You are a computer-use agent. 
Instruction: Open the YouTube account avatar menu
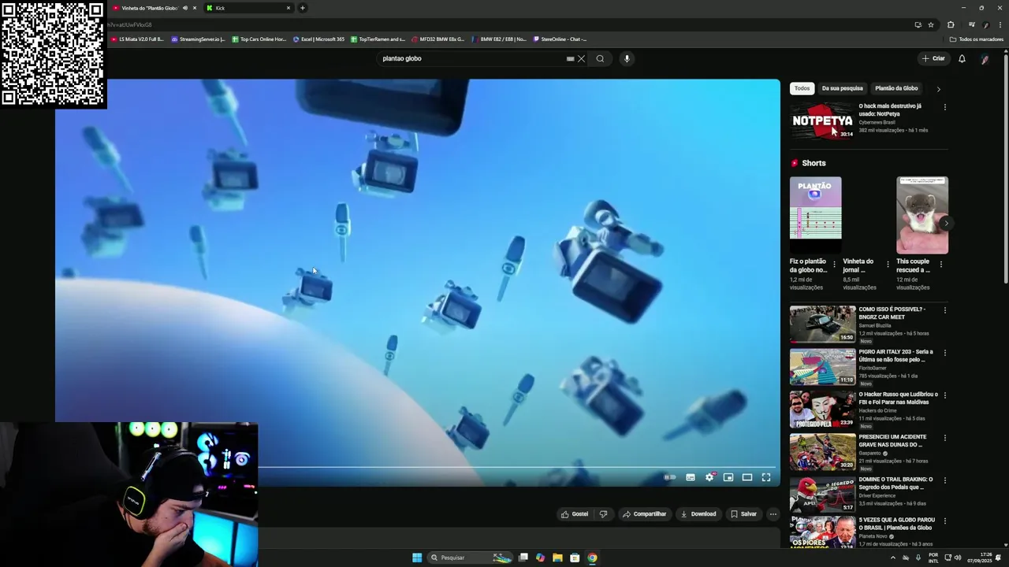point(985,59)
